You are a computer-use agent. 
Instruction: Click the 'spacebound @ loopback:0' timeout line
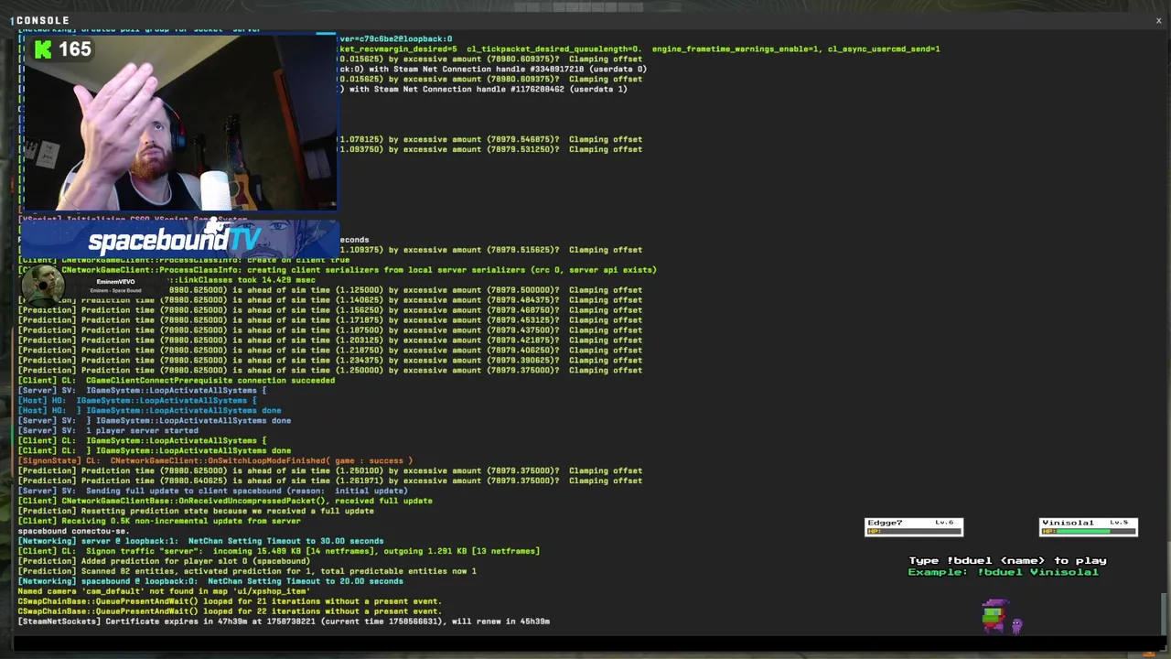210,581
